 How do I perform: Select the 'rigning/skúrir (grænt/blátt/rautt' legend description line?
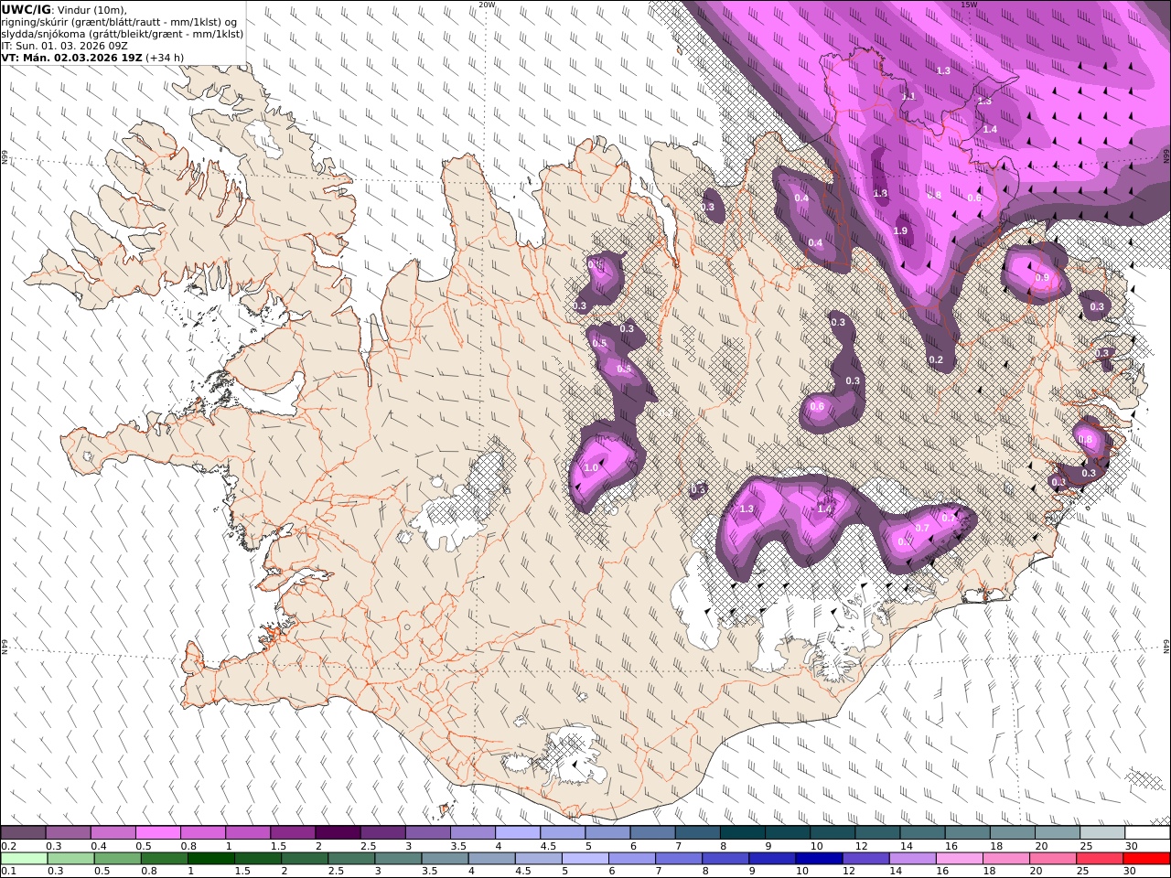click(119, 21)
